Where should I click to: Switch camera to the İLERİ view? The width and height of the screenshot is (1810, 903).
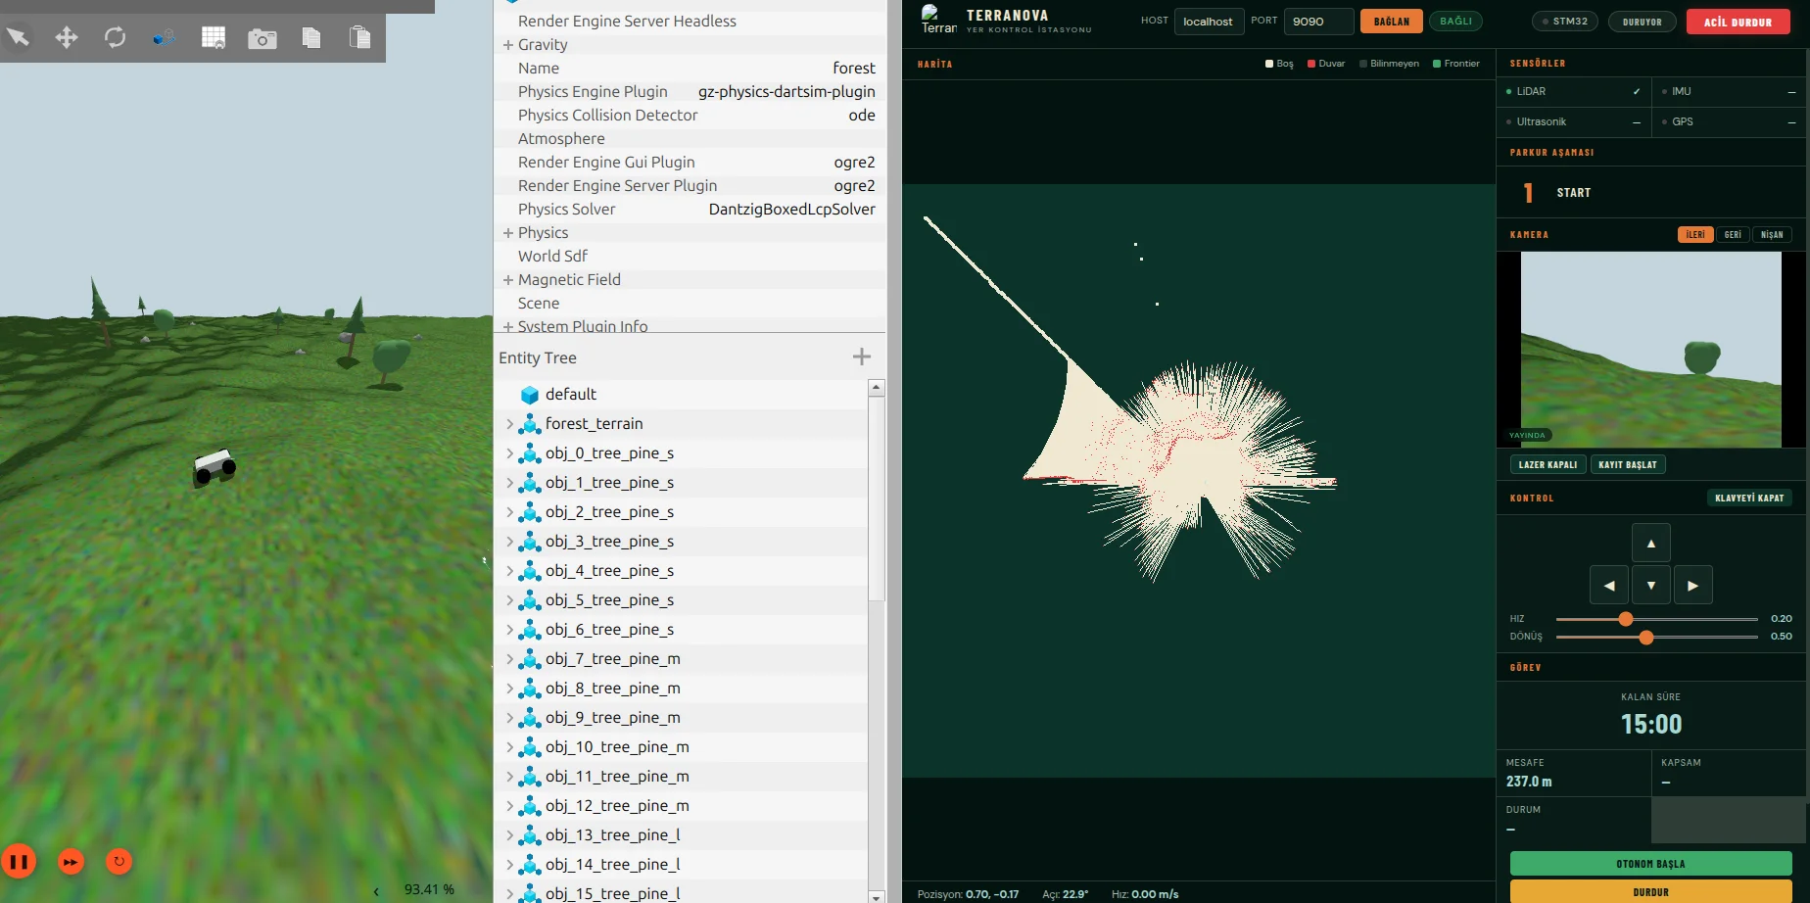coord(1695,235)
